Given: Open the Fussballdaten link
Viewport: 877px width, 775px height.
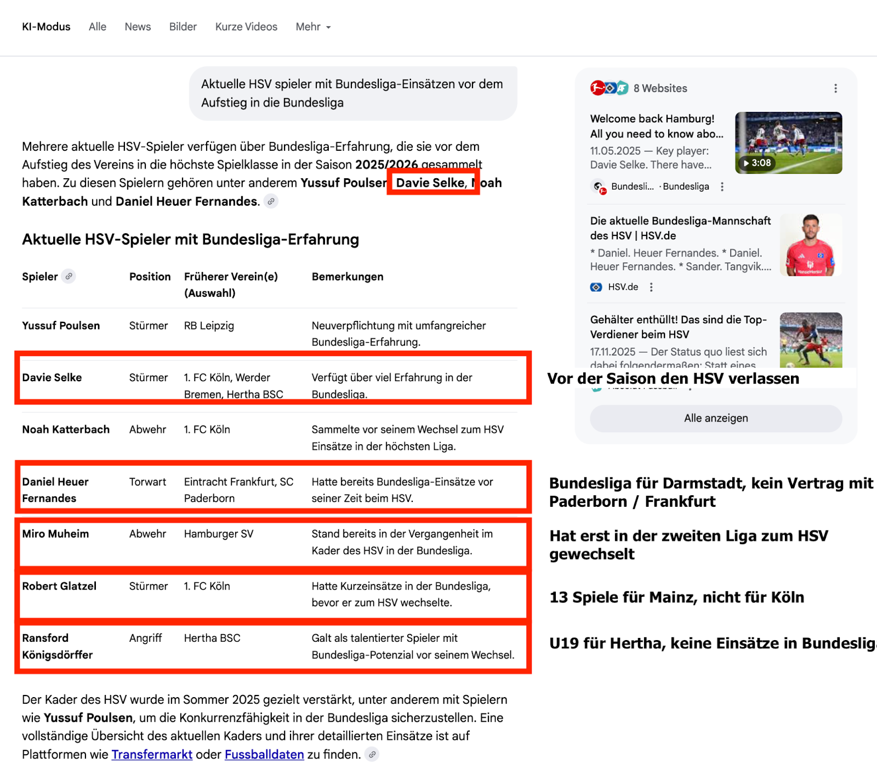Looking at the screenshot, I should [264, 755].
